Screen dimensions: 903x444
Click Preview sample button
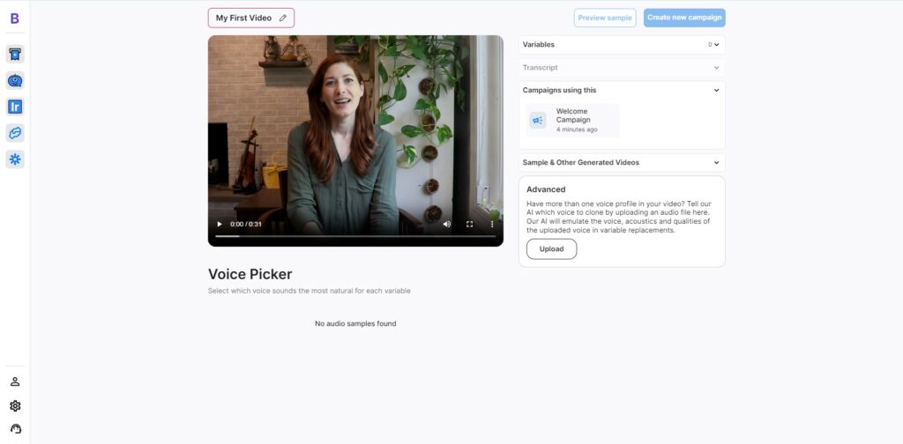click(x=605, y=18)
